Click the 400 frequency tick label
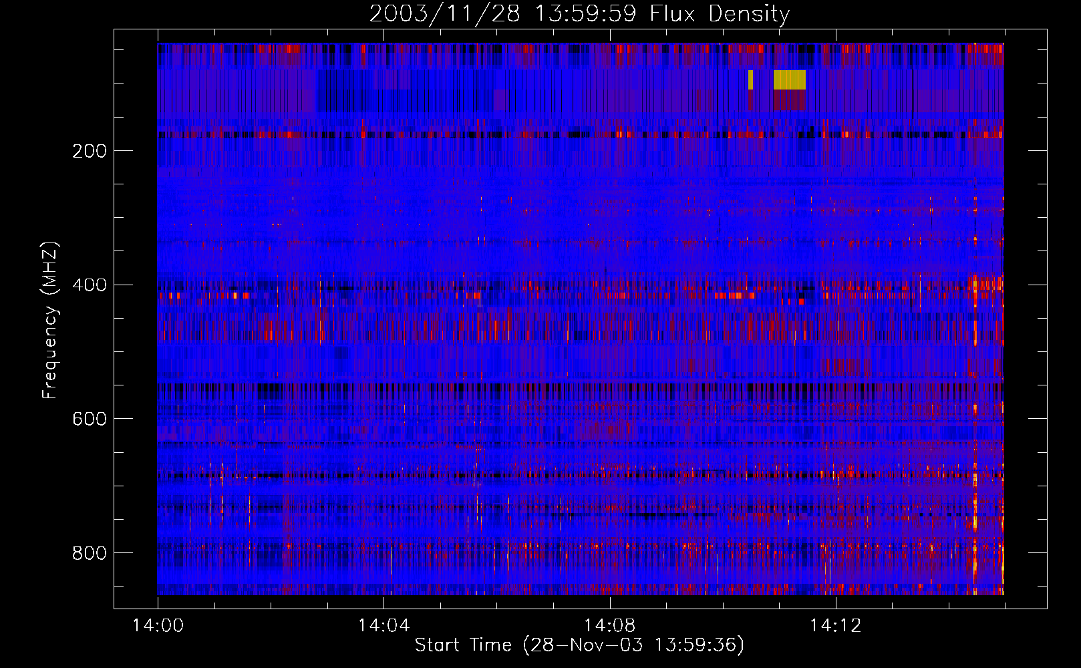1081x668 pixels. [x=90, y=285]
